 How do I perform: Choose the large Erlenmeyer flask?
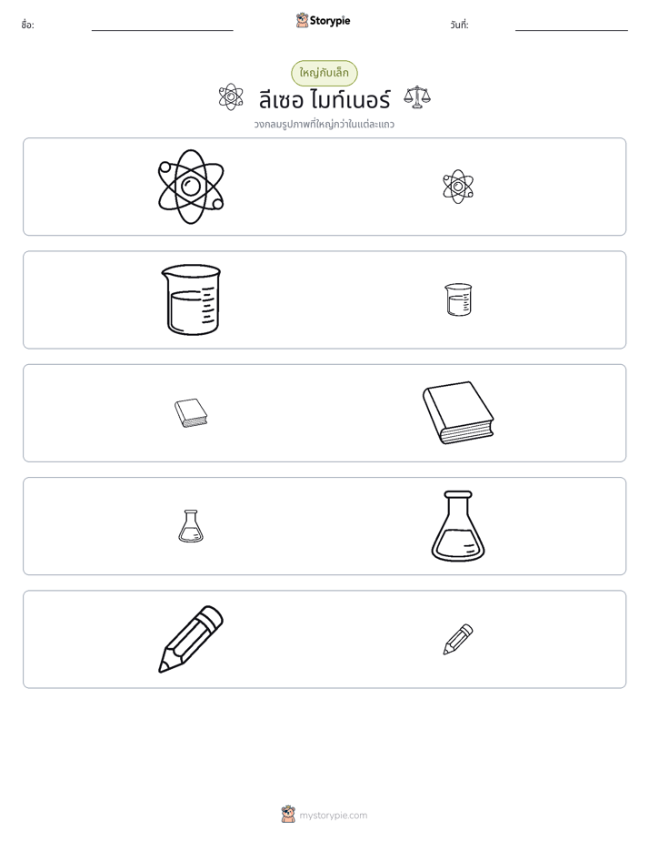coord(458,526)
